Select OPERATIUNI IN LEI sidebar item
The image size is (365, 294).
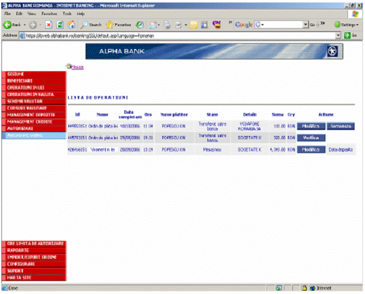[x=34, y=88]
